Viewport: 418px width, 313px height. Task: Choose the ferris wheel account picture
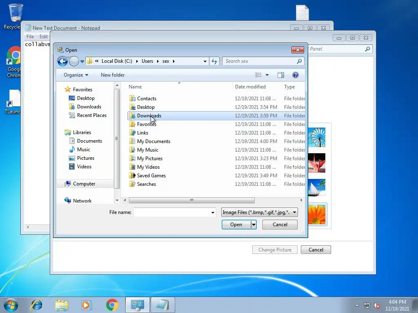[x=317, y=137]
